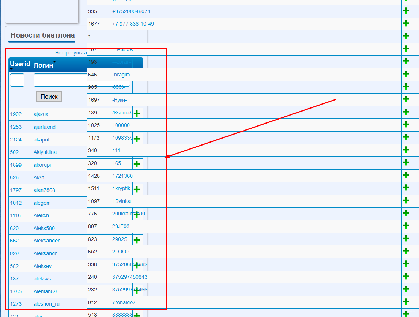Viewport: 419px width, 317px height.
Task: Click the green plus for -=RaZoR=-
Action: (x=405, y=49)
